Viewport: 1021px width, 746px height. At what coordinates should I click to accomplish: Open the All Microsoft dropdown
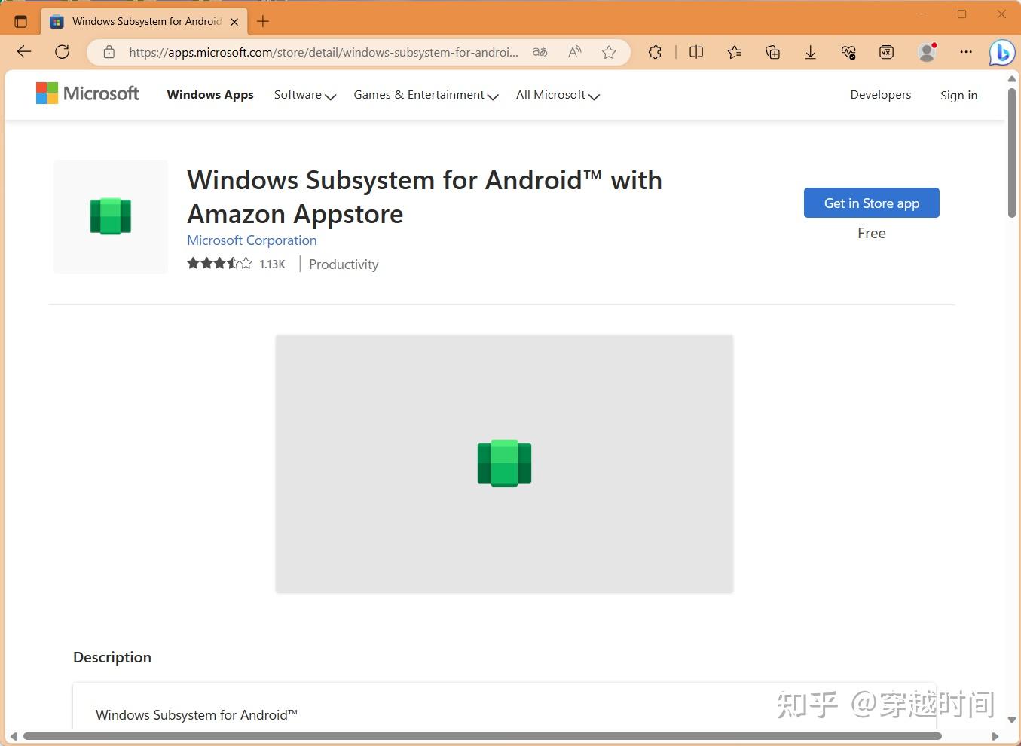coord(557,95)
